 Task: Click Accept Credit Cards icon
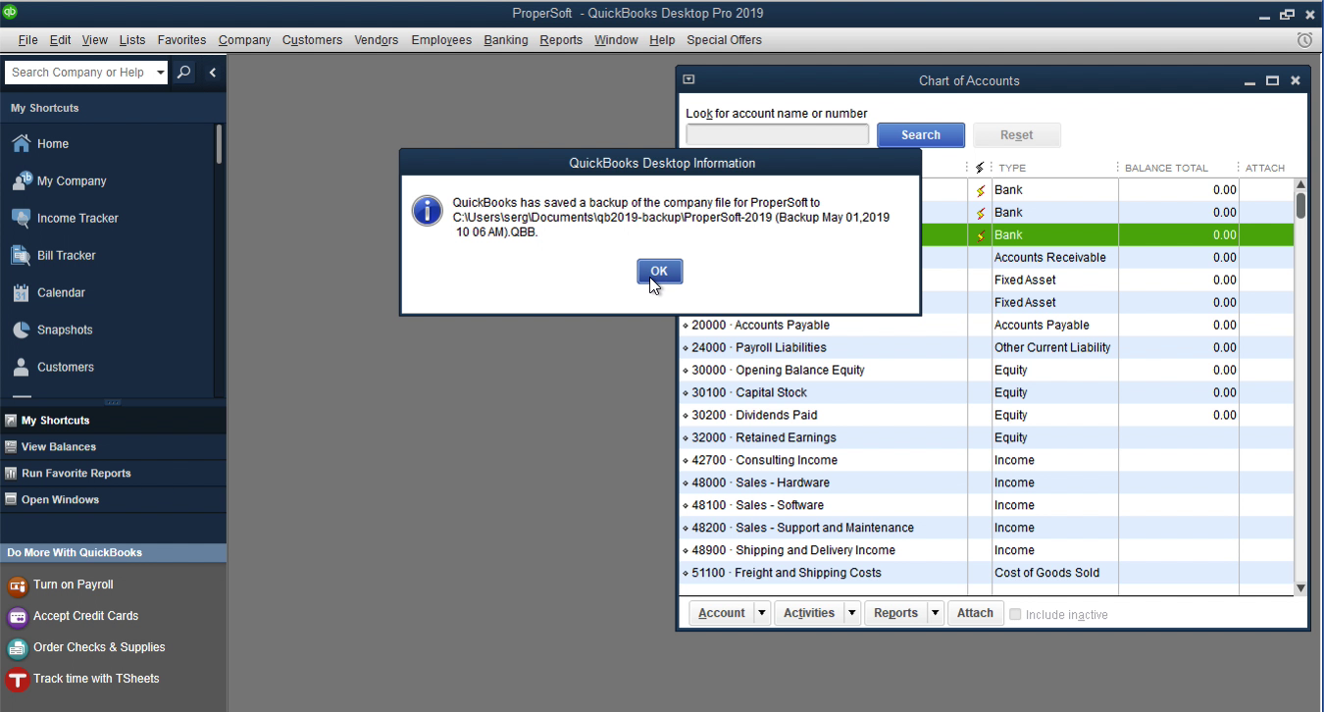coord(17,617)
